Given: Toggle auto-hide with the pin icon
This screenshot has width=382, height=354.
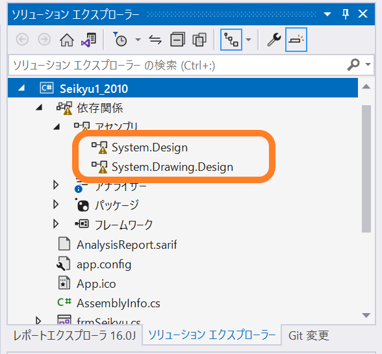Looking at the screenshot, I should pyautogui.click(x=346, y=14).
